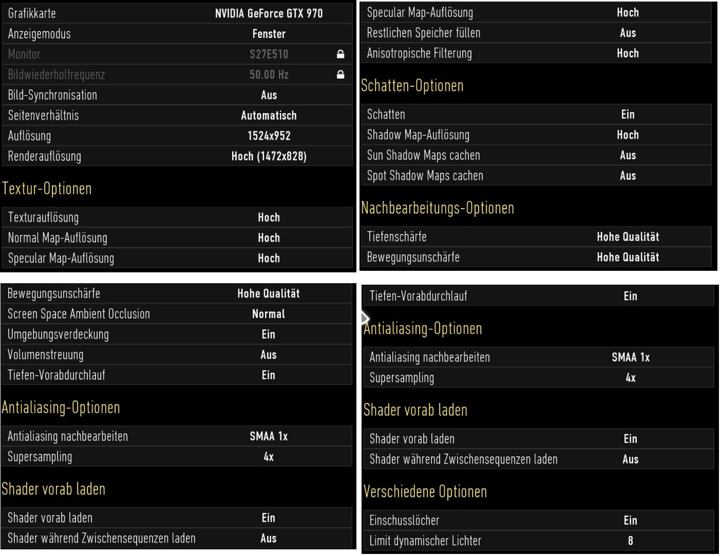The image size is (720, 556).
Task: Open the Auflösung 1524x952 selector
Action: pos(269,136)
